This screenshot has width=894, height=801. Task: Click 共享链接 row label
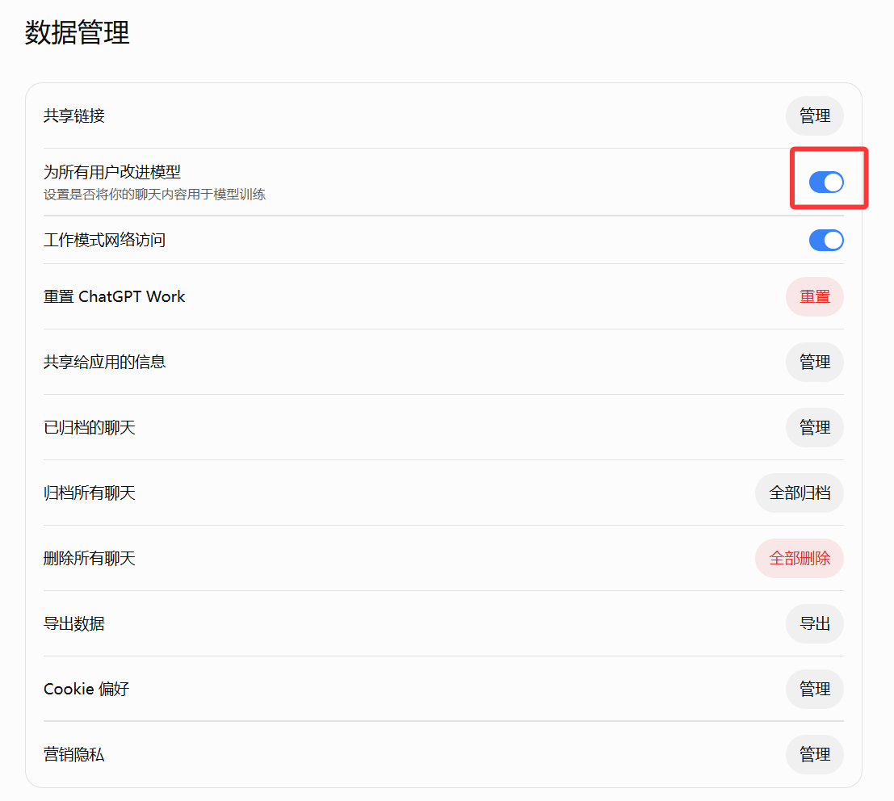tap(74, 115)
